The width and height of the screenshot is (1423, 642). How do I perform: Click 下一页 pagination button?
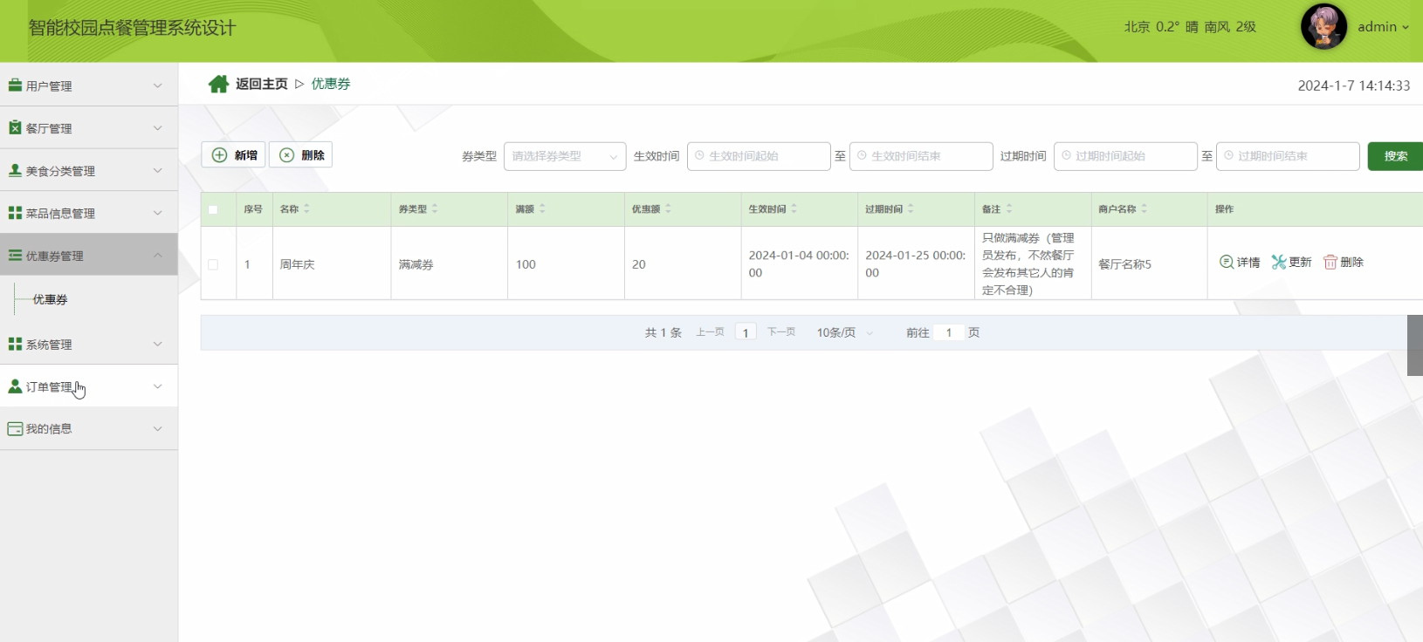click(780, 332)
